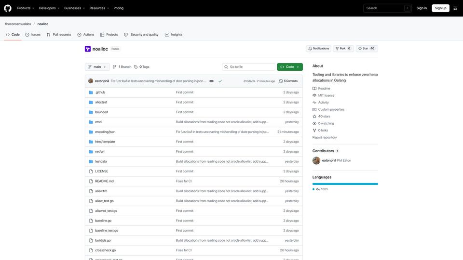Viewport: 463px width, 260px height.
Task: Open the html/template folder
Action: coord(105,142)
